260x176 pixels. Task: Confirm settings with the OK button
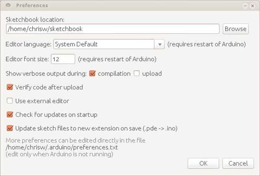[203, 163]
